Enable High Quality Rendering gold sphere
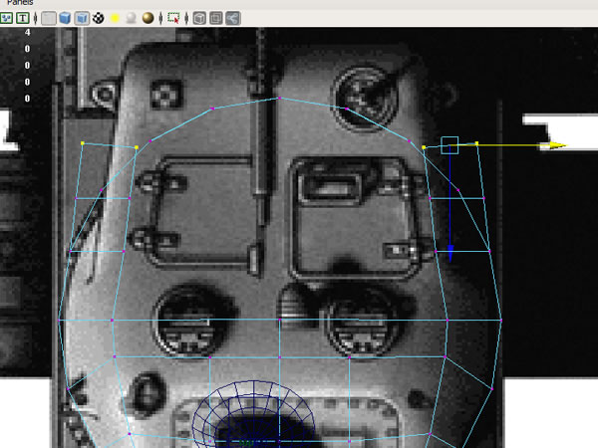598x448 pixels. click(148, 18)
